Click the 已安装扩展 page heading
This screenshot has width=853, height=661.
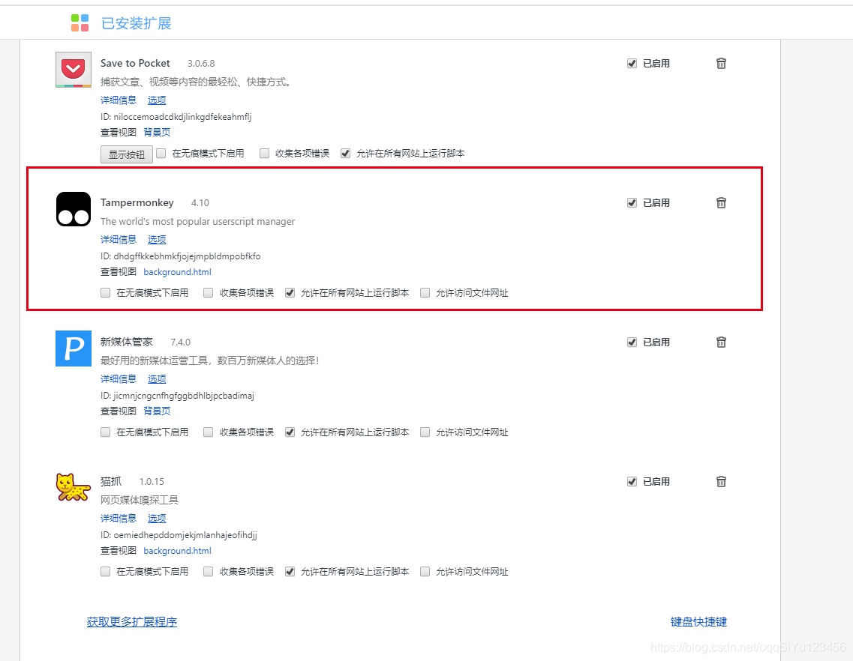click(x=137, y=23)
